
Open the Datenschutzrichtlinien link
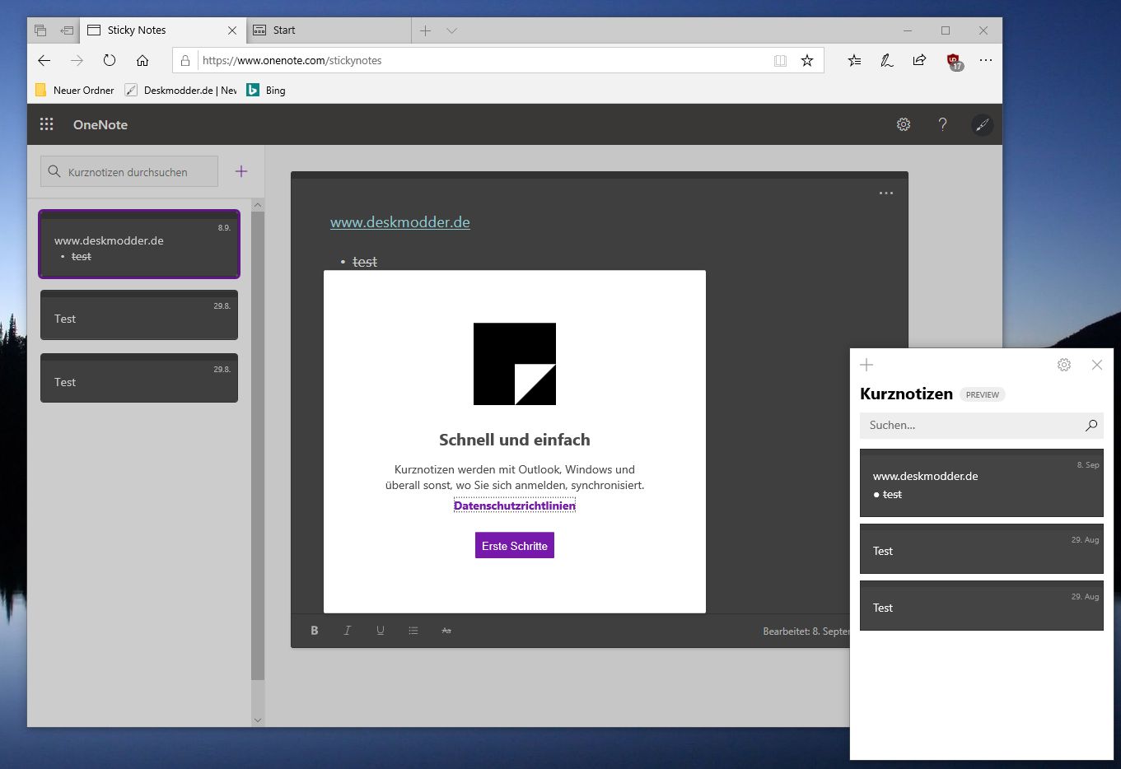click(x=515, y=506)
